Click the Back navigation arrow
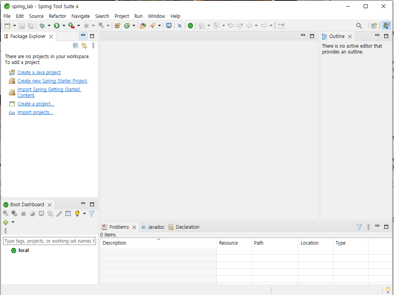Image resolution: width=394 pixels, height=295 pixels. [x=249, y=26]
